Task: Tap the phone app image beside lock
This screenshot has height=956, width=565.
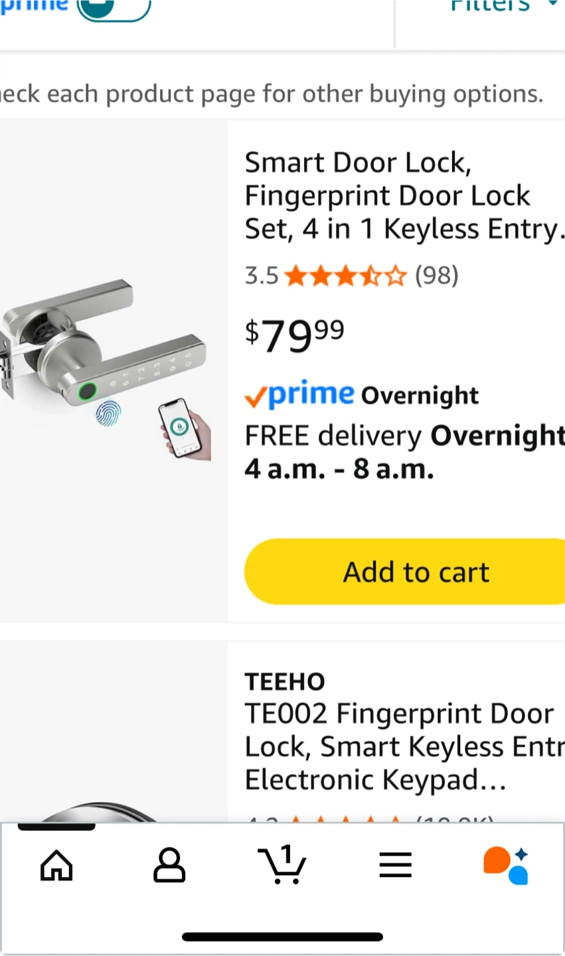Action: pyautogui.click(x=185, y=428)
